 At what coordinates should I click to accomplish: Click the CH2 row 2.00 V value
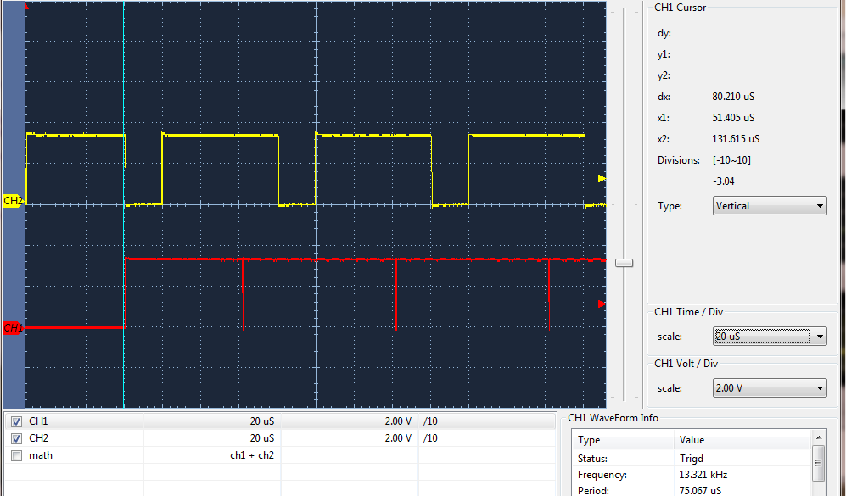click(398, 438)
